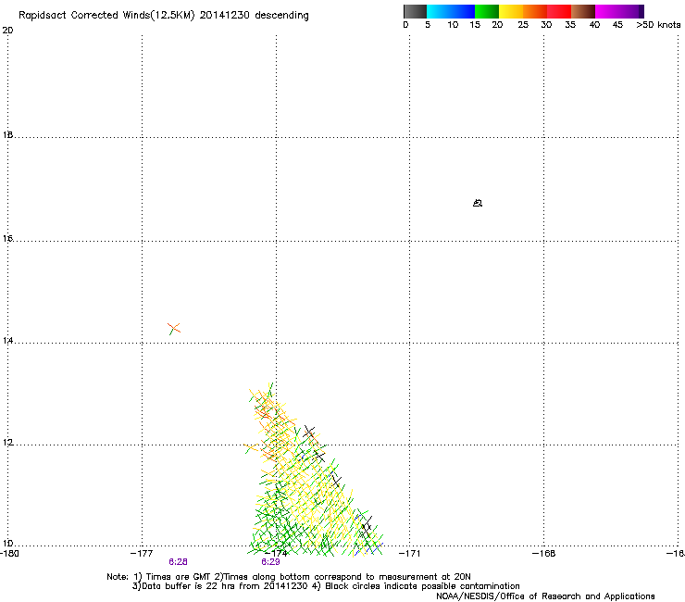685x602 pixels.
Task: Click the '>50 knots' legend label
Action: tap(658, 25)
